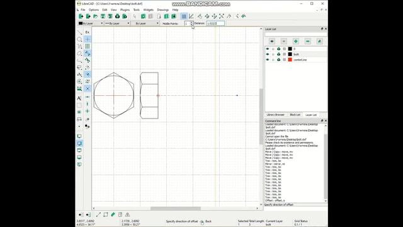Select the Circle tool in left toolbar
This screenshot has width=403, height=227.
pyautogui.click(x=79, y=39)
